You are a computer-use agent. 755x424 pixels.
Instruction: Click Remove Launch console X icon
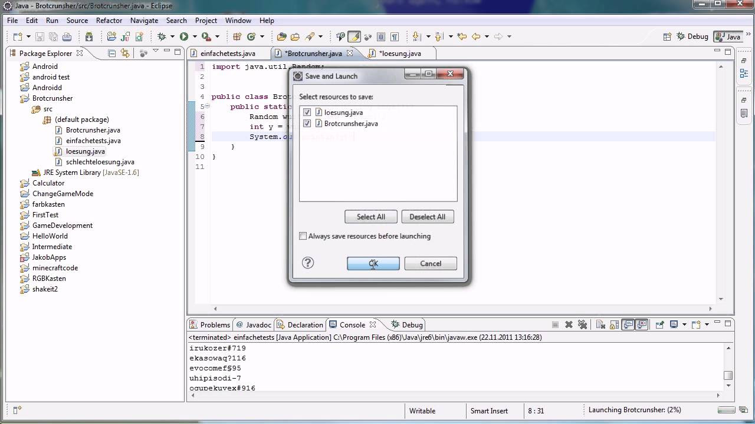tap(569, 324)
